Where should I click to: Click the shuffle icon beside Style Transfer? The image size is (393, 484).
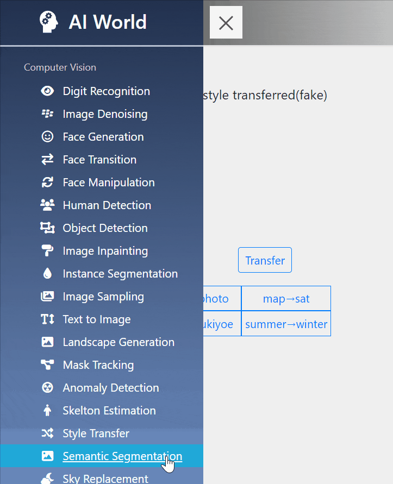[x=47, y=433]
